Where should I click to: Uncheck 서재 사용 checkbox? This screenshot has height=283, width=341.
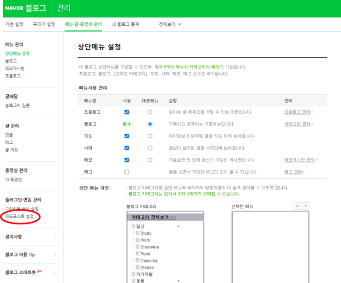[x=127, y=148]
